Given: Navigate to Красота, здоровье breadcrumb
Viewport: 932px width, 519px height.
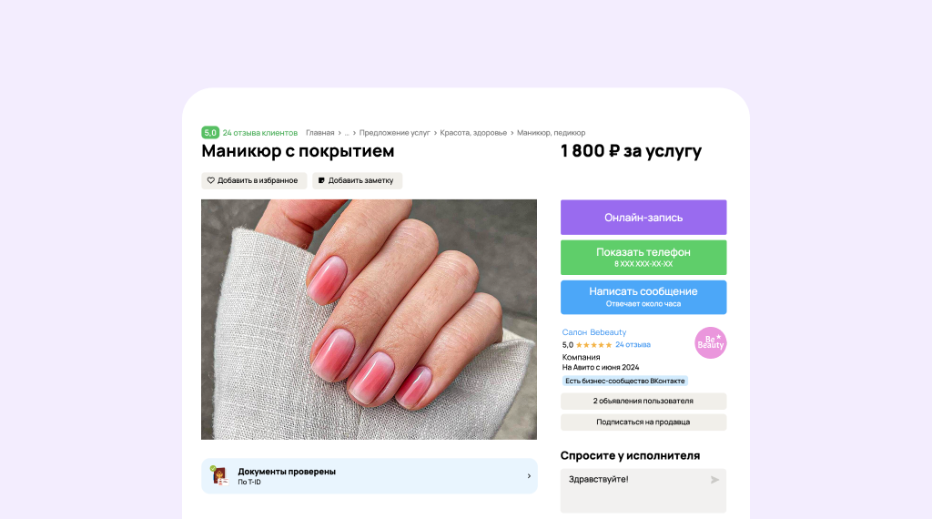Looking at the screenshot, I should 473,133.
